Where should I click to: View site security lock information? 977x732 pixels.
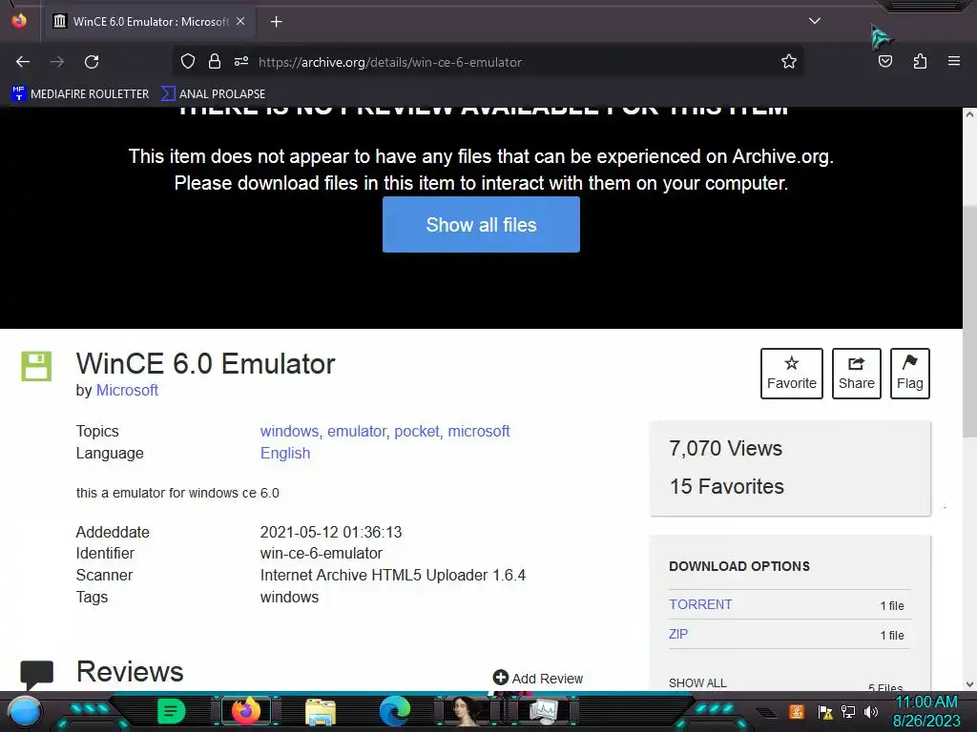[x=215, y=62]
